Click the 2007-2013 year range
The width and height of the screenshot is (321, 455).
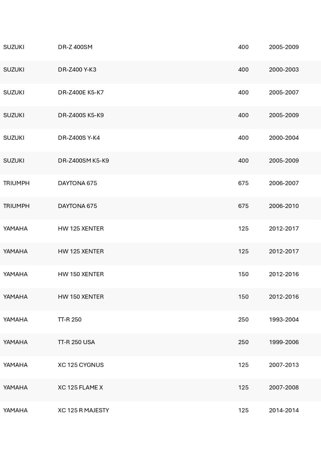(x=284, y=365)
